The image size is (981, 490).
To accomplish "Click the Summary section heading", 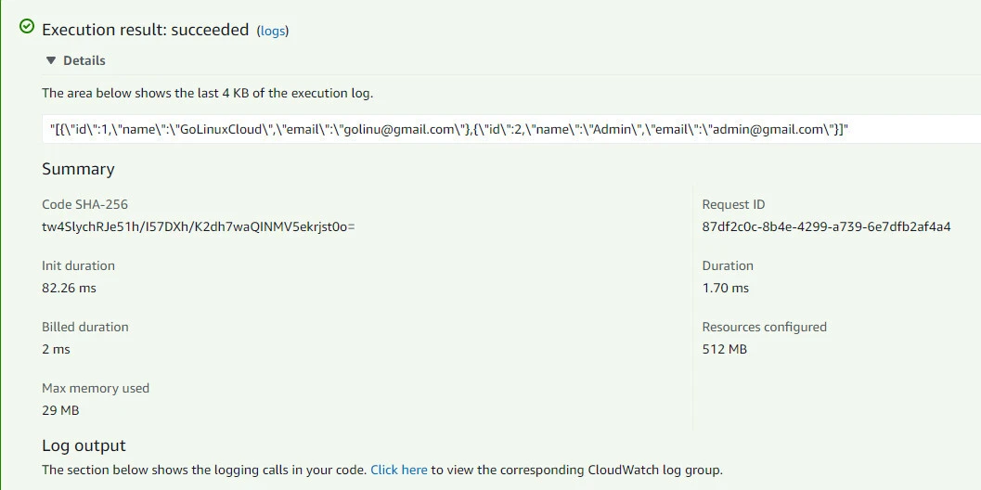I will (78, 169).
